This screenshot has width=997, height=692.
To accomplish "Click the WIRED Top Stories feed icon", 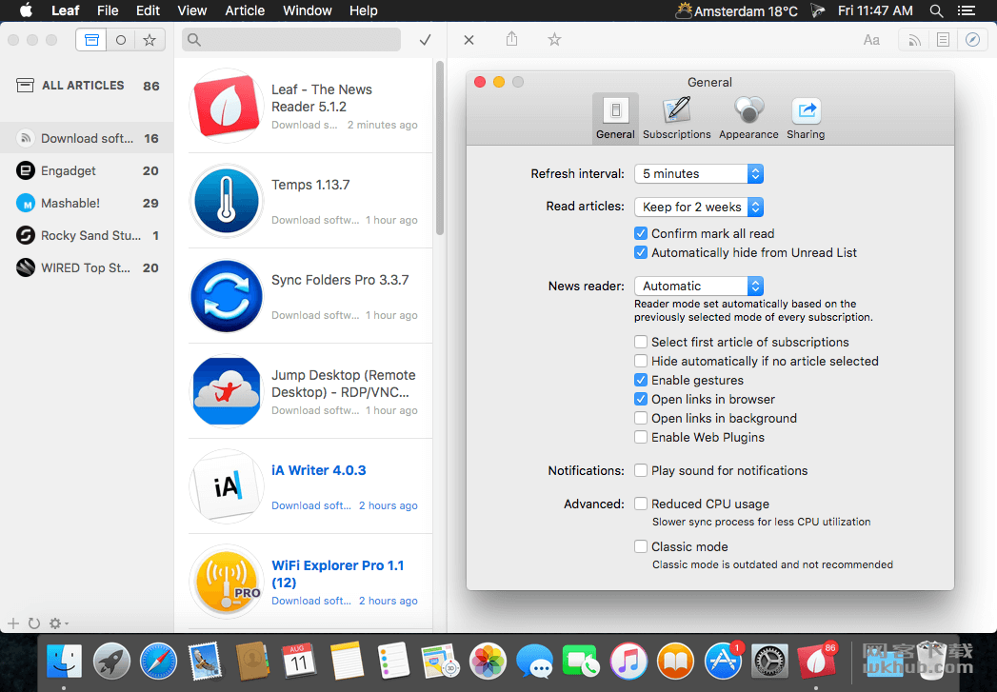I will point(26,267).
